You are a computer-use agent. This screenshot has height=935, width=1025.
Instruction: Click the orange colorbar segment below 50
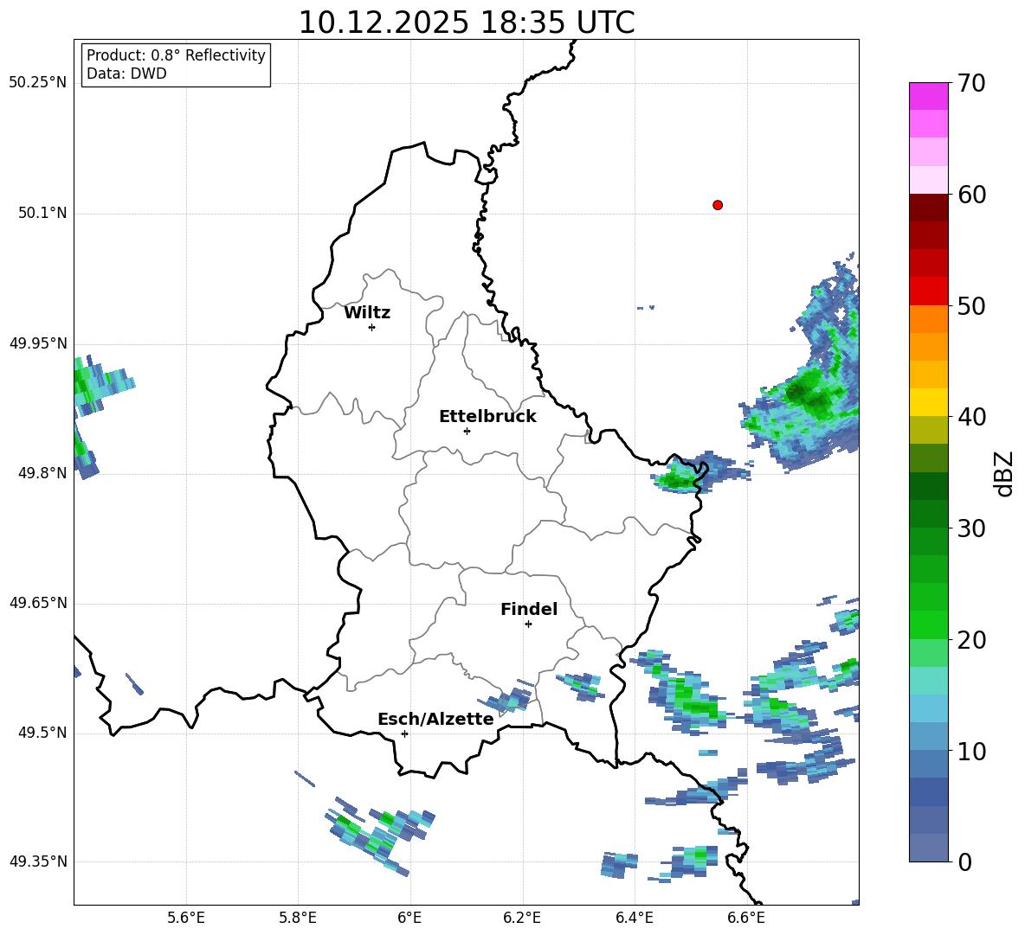pos(928,319)
